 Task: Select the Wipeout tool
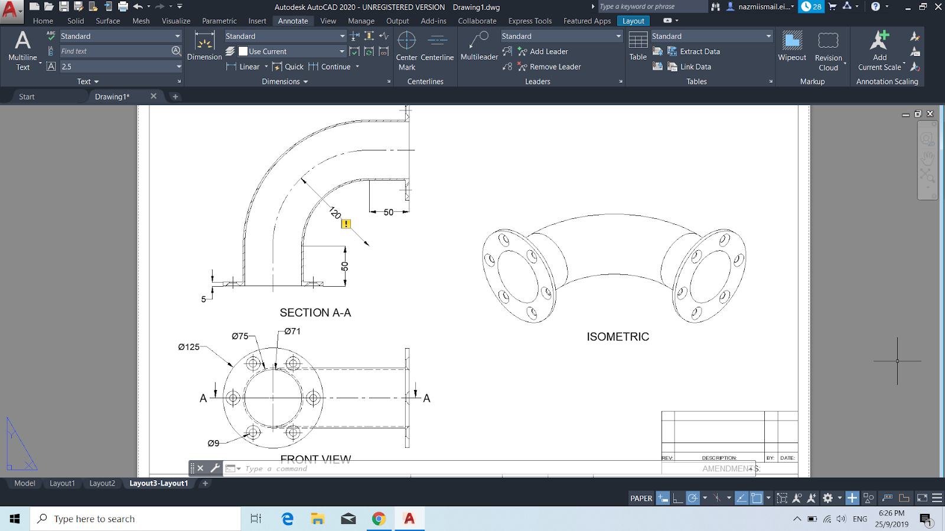click(x=792, y=46)
